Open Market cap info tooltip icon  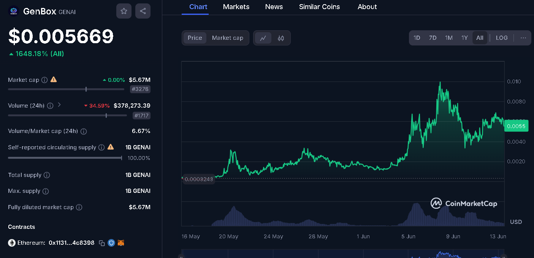point(44,80)
